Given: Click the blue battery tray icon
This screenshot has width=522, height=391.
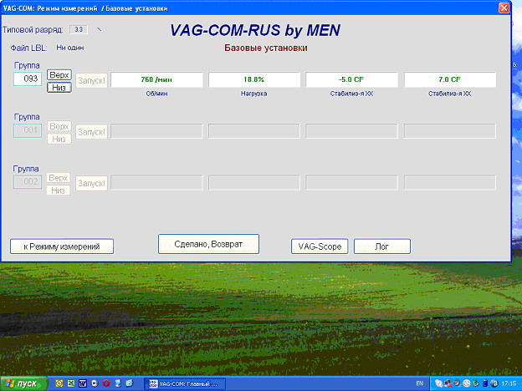Looking at the screenshot, I should point(483,383).
